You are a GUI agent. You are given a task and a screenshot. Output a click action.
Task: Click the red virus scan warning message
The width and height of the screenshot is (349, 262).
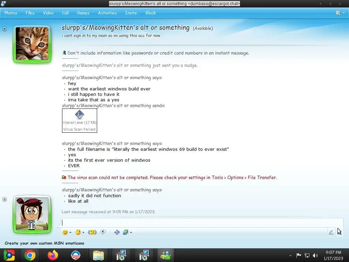pos(172,177)
